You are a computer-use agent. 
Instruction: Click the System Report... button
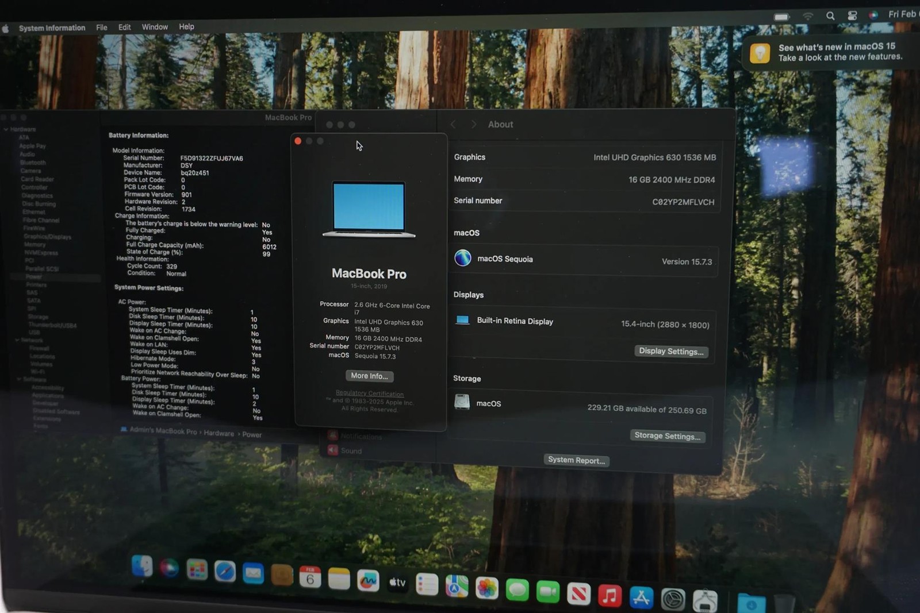click(x=576, y=460)
